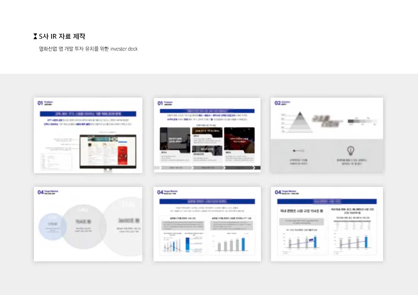Screen dimensions: 418x295
Task: Click the '154조 원' circle in Target Market slide
Action: tap(83, 227)
